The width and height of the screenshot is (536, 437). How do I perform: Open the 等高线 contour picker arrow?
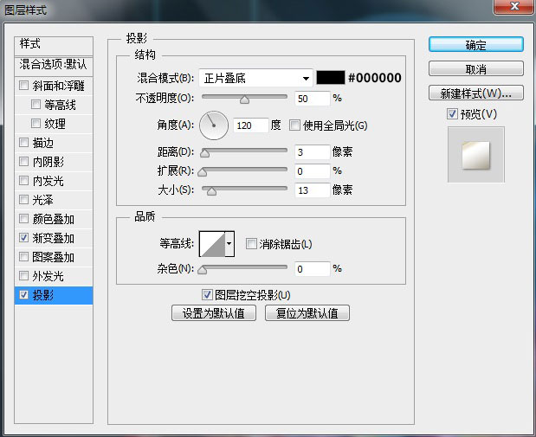[x=229, y=244]
